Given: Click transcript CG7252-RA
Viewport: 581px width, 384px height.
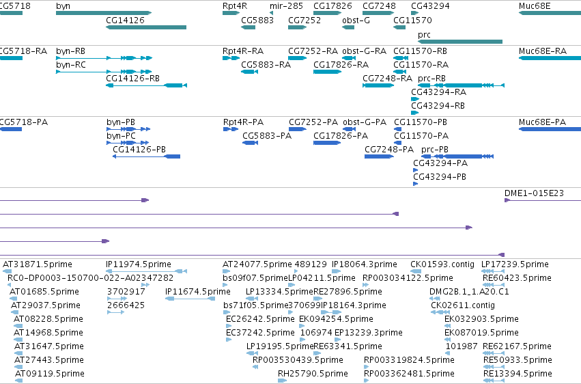Looking at the screenshot, I should tap(297, 58).
